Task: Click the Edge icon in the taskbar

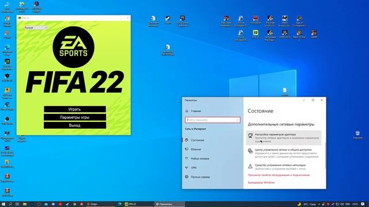Action: coord(120,204)
